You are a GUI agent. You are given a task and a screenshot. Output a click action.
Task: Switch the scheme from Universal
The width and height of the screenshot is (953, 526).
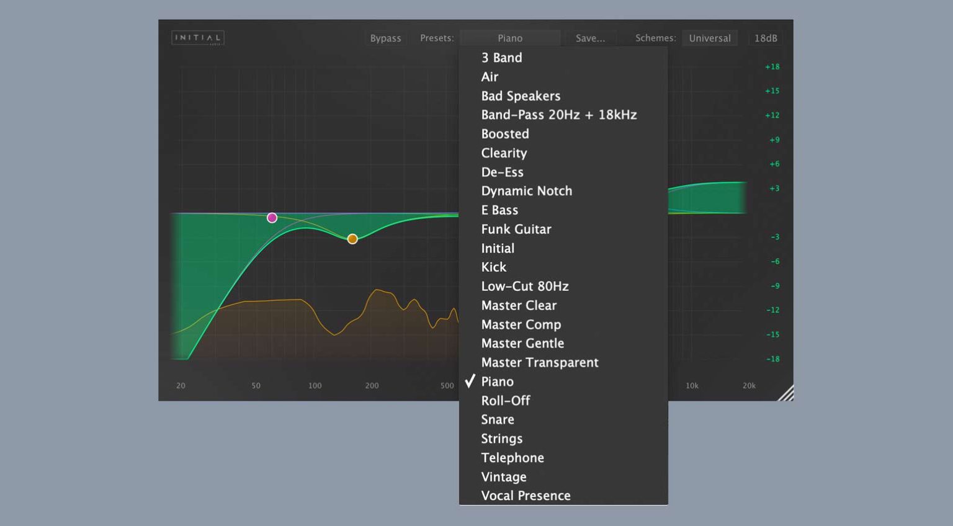pyautogui.click(x=710, y=38)
